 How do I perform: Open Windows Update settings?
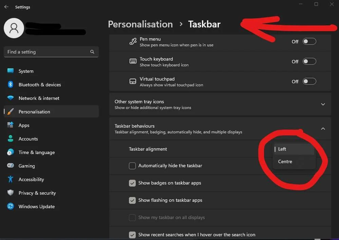tap(51, 206)
